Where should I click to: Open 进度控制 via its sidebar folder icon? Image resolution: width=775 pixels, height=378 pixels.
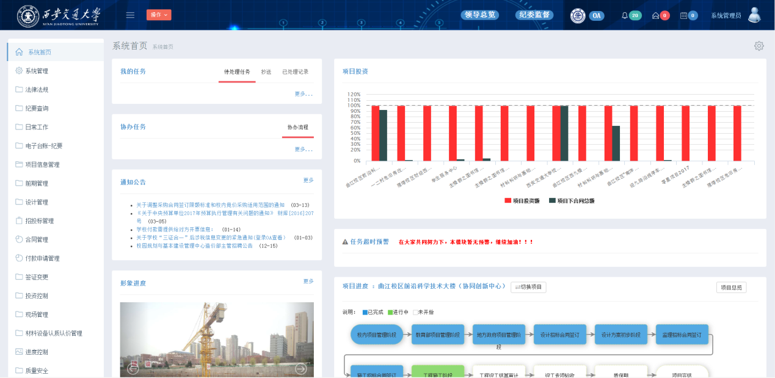[x=19, y=351]
